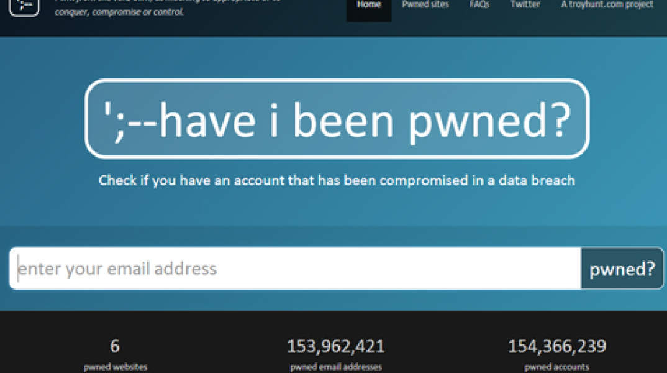Click the question mark in the title banner
Screen dimensions: 667x373
[556, 119]
